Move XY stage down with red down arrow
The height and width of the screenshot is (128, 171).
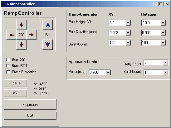pyautogui.click(x=21, y=45)
